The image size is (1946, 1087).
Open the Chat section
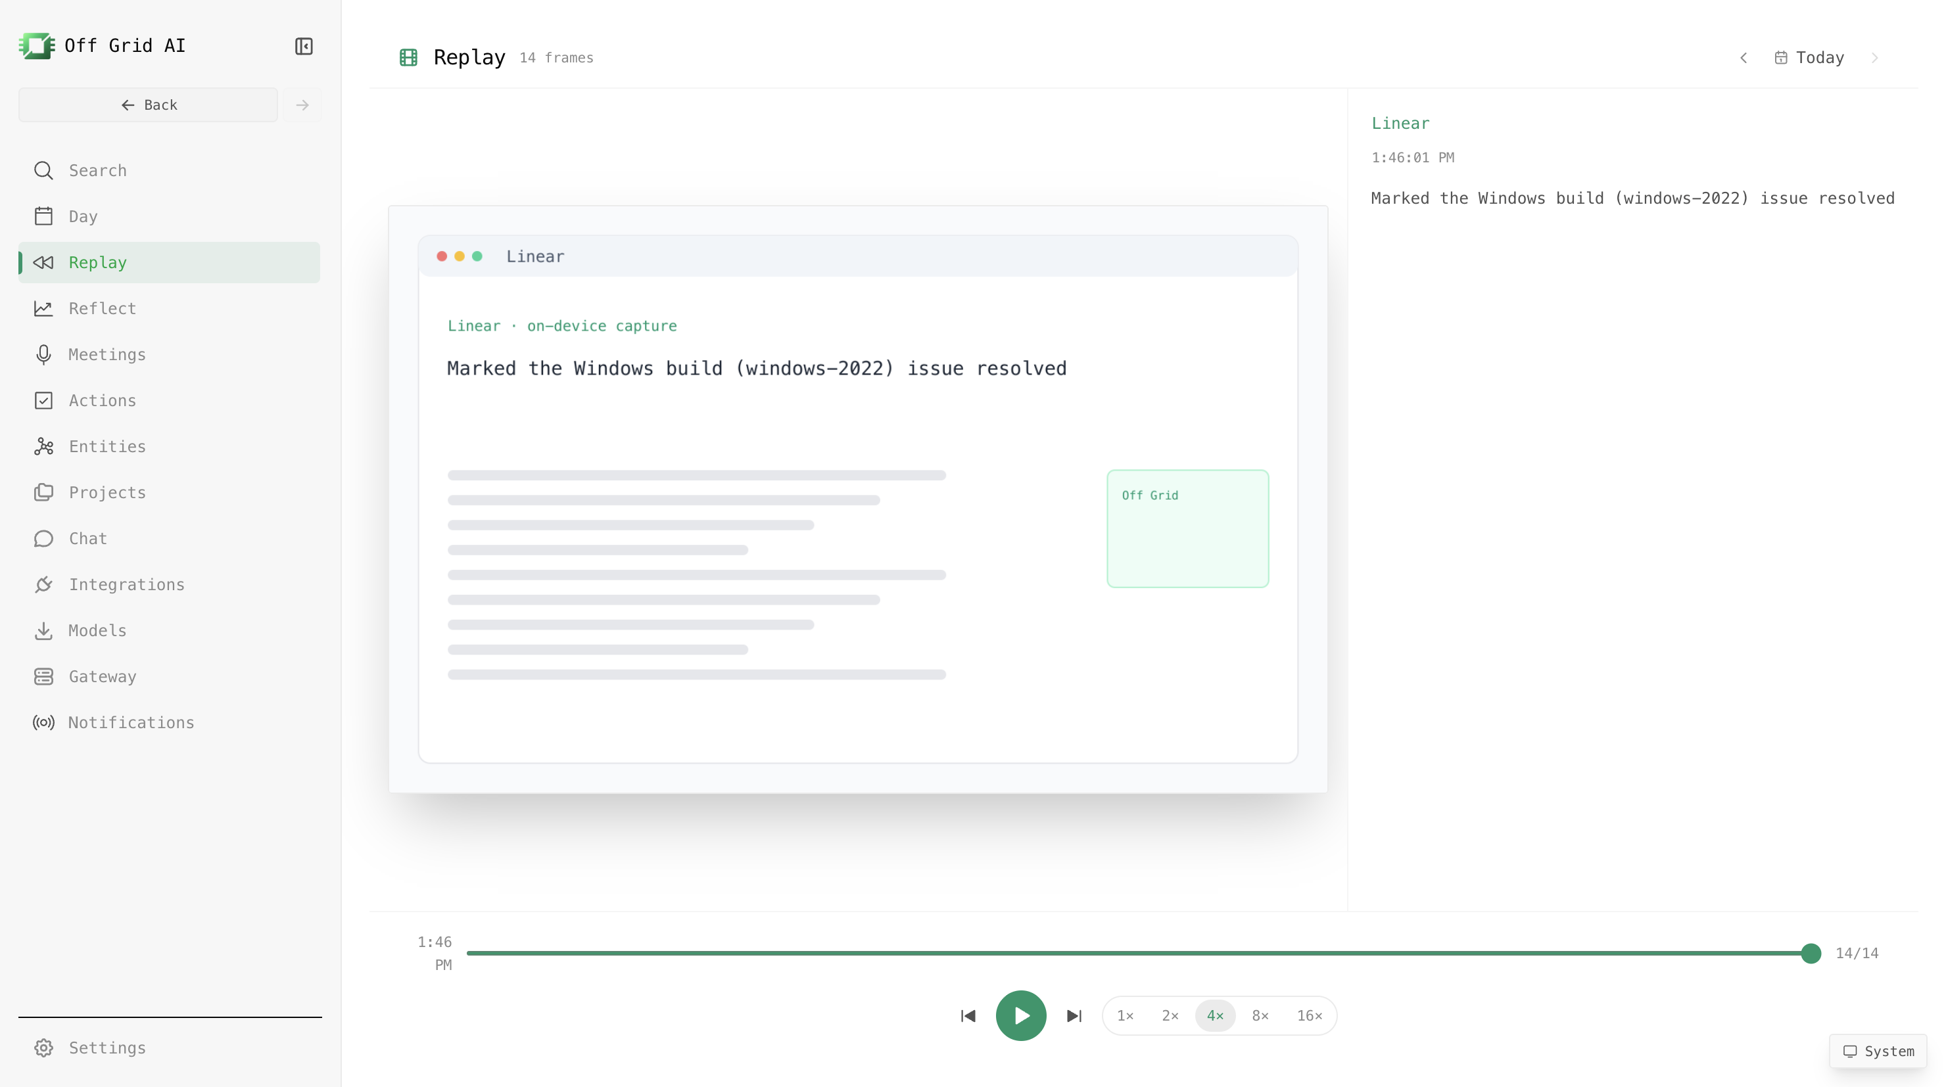tap(169, 540)
